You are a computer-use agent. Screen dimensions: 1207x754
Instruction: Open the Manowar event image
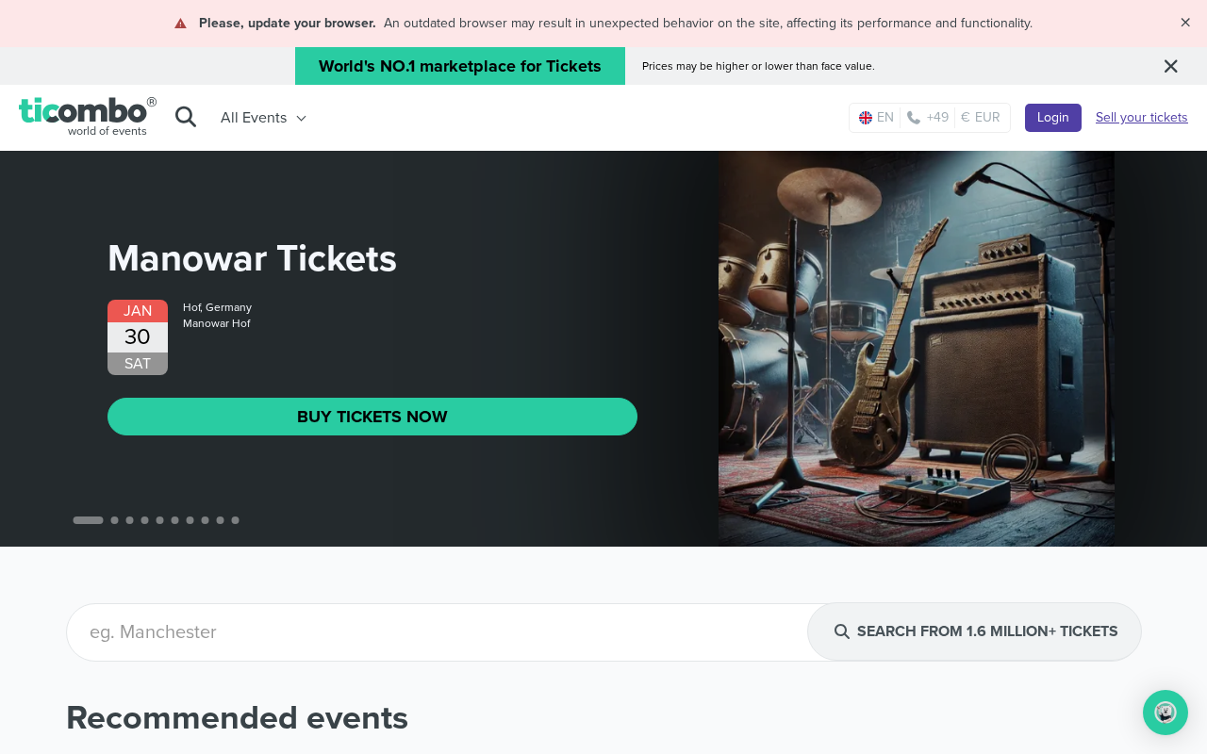coord(916,349)
